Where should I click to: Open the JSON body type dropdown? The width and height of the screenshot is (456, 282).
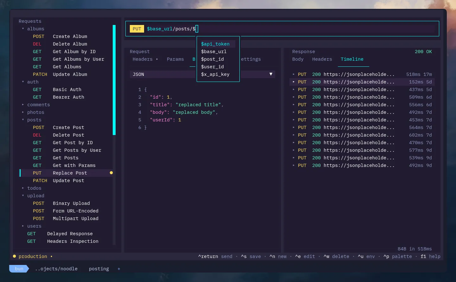[x=202, y=74]
